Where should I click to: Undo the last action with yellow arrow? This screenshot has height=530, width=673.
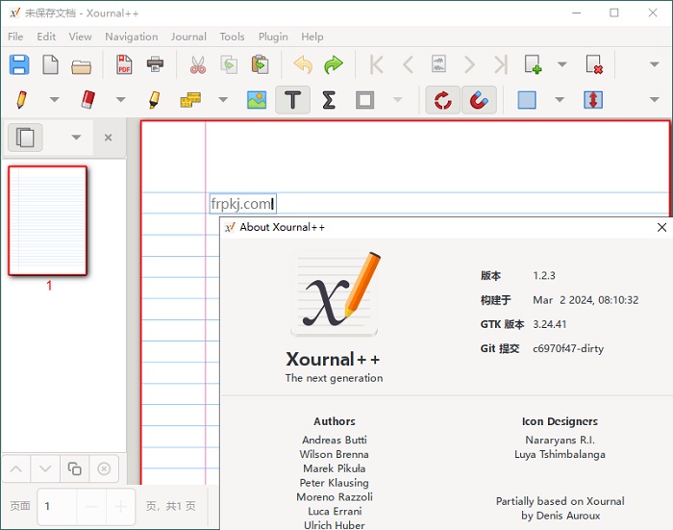[x=303, y=64]
